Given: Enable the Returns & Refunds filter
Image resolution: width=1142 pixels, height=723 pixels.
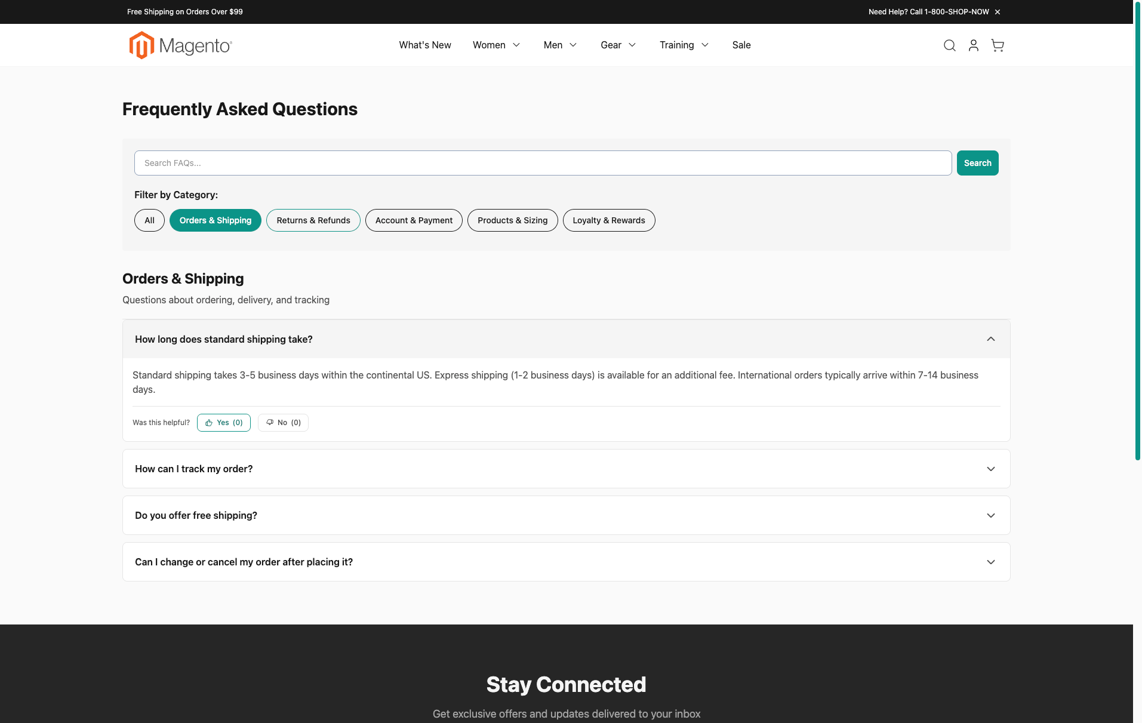Looking at the screenshot, I should pos(313,220).
